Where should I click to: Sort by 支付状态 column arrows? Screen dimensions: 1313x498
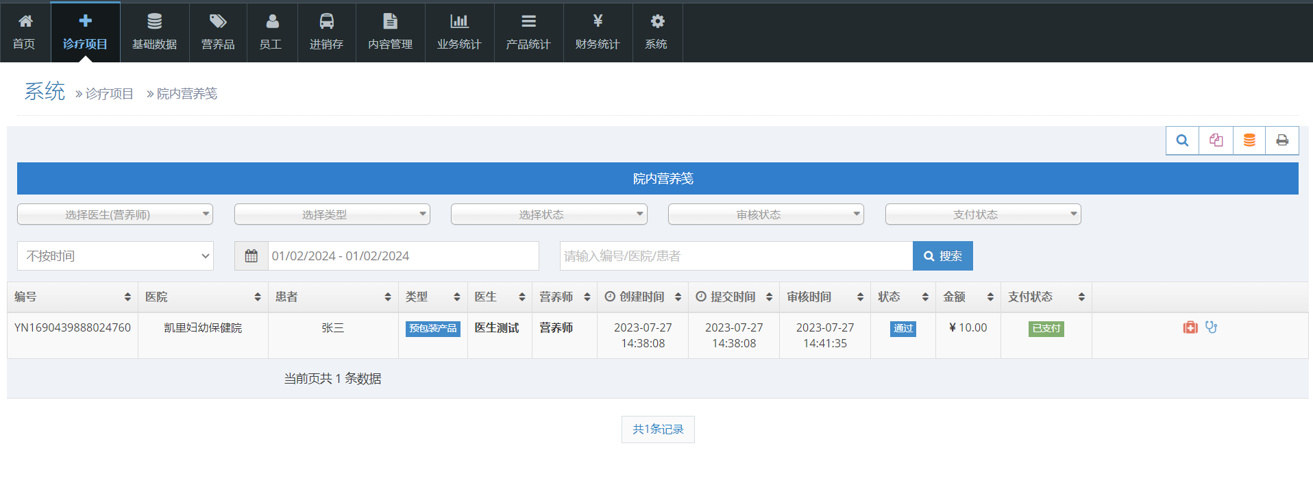(1082, 297)
